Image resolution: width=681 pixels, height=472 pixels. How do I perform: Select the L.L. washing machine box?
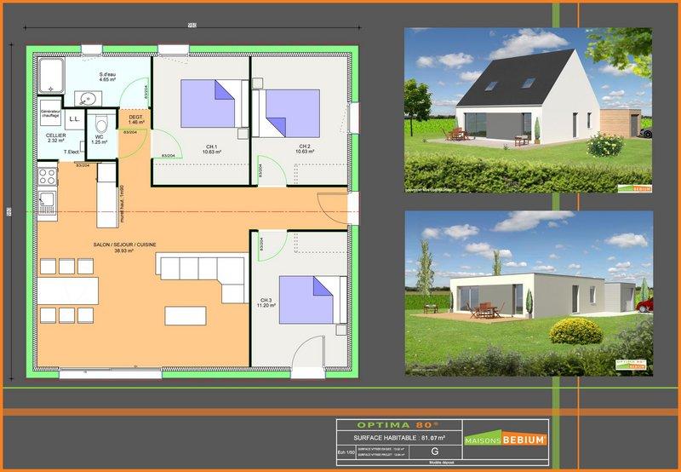74,120
